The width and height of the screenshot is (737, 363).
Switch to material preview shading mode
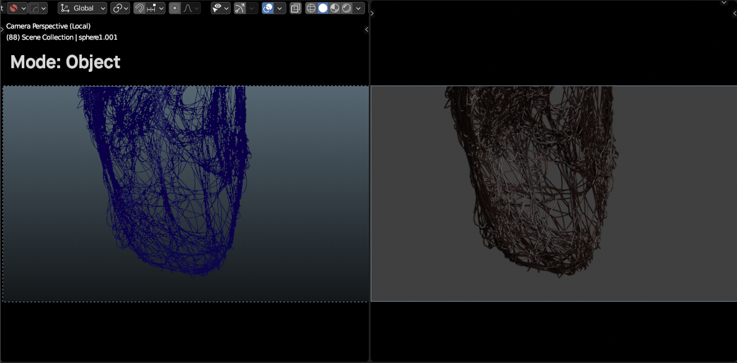tap(335, 8)
